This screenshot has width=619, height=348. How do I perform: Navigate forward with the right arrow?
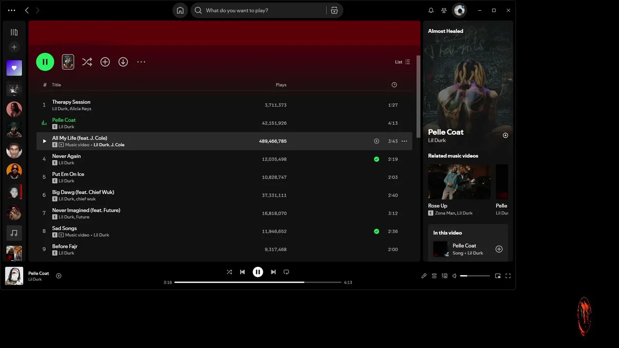[x=38, y=10]
